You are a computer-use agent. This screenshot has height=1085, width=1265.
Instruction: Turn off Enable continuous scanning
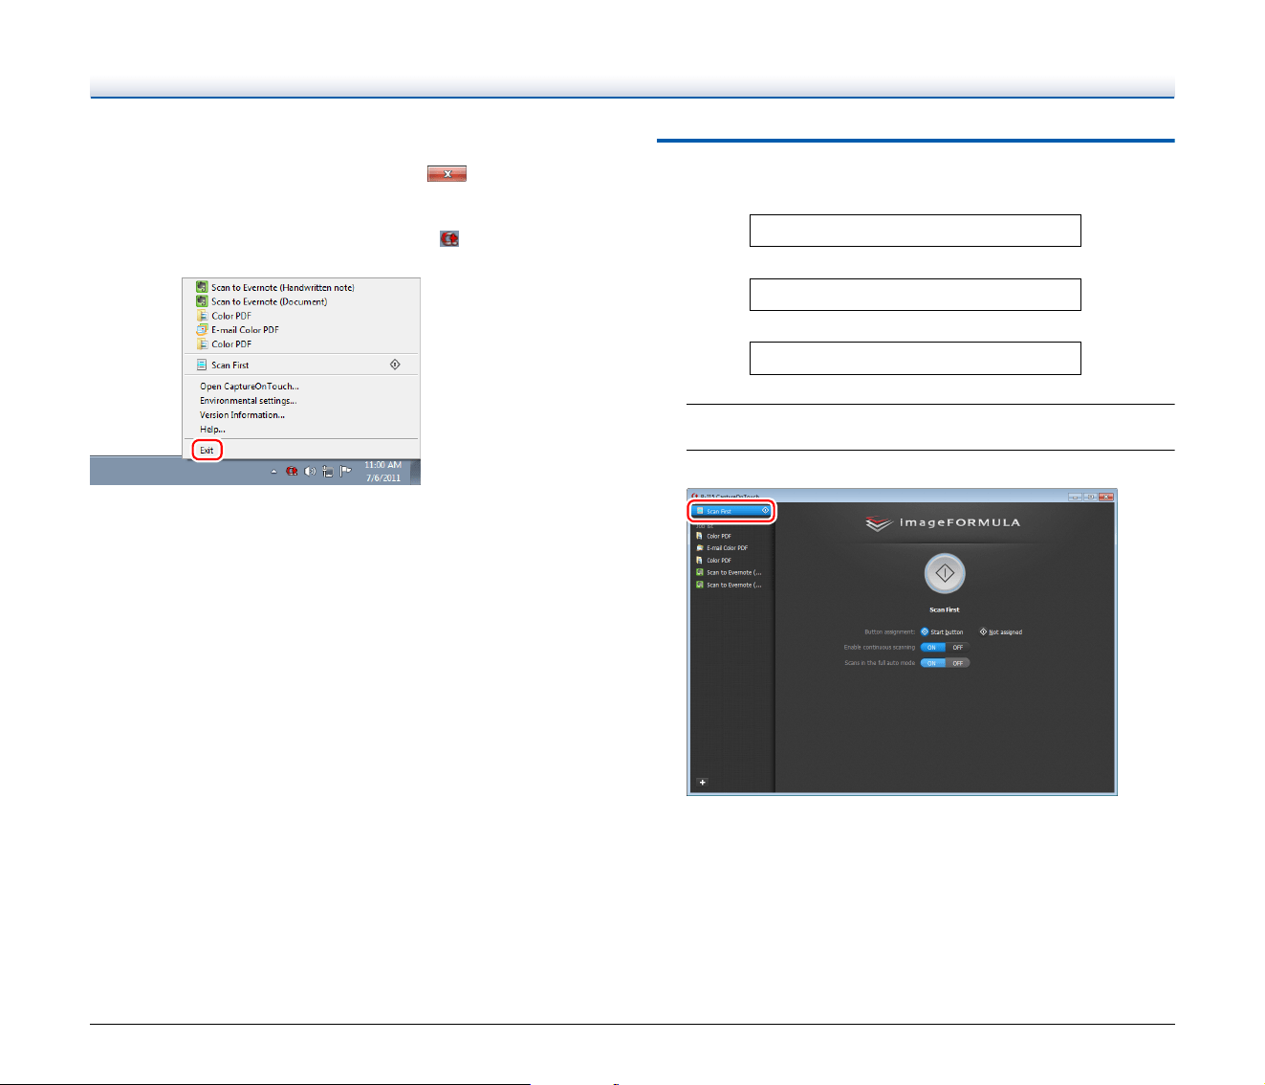pyautogui.click(x=958, y=647)
